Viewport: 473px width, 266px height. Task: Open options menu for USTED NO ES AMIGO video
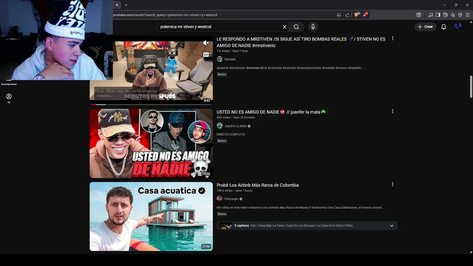[392, 111]
